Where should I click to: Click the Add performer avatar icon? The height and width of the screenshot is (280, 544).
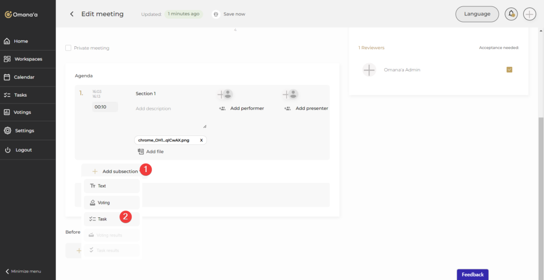click(x=225, y=95)
